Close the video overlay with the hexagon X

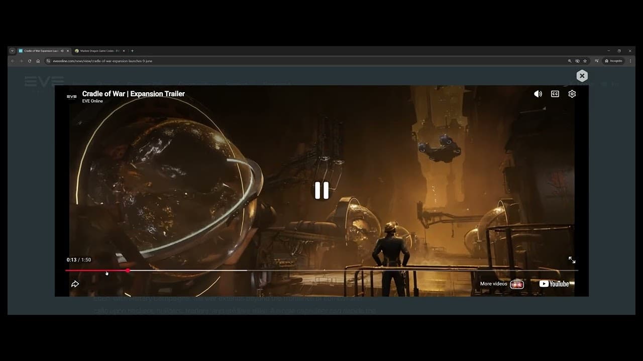coord(582,76)
